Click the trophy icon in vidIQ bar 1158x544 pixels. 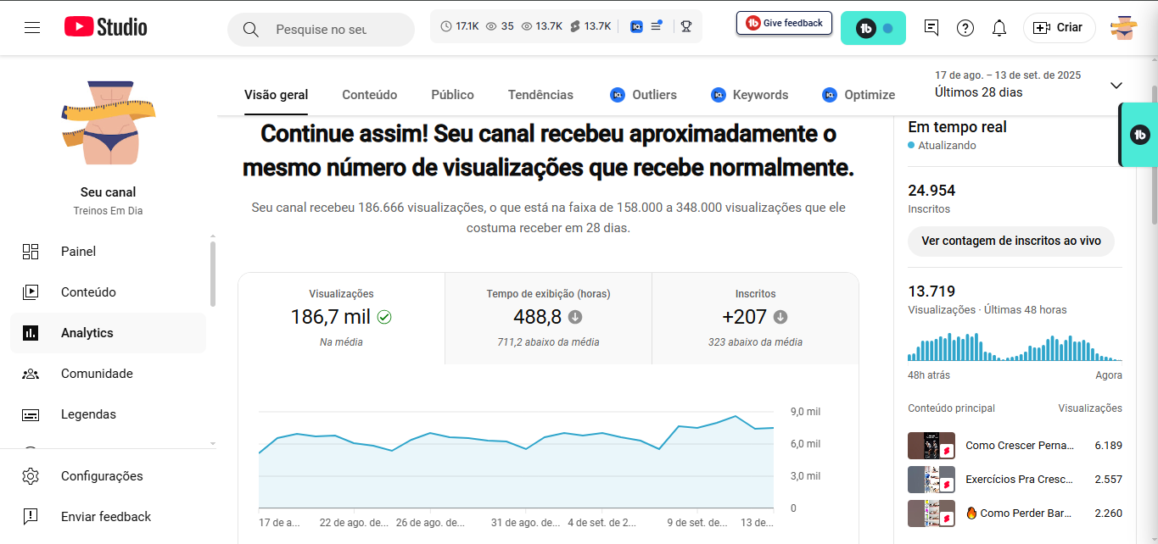pyautogui.click(x=686, y=26)
